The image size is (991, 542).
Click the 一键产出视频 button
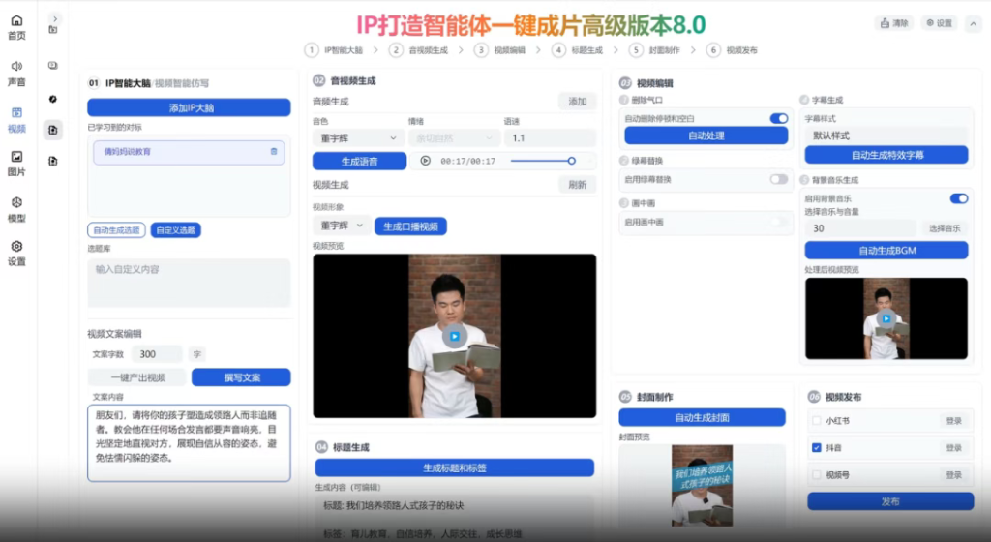137,377
